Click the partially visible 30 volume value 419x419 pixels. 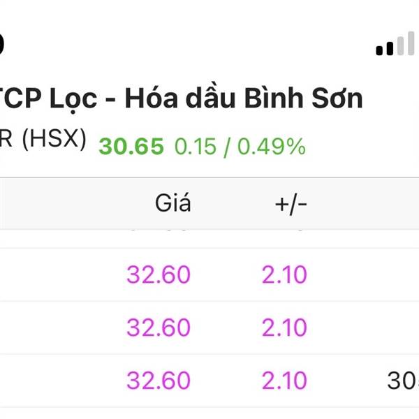point(403,381)
